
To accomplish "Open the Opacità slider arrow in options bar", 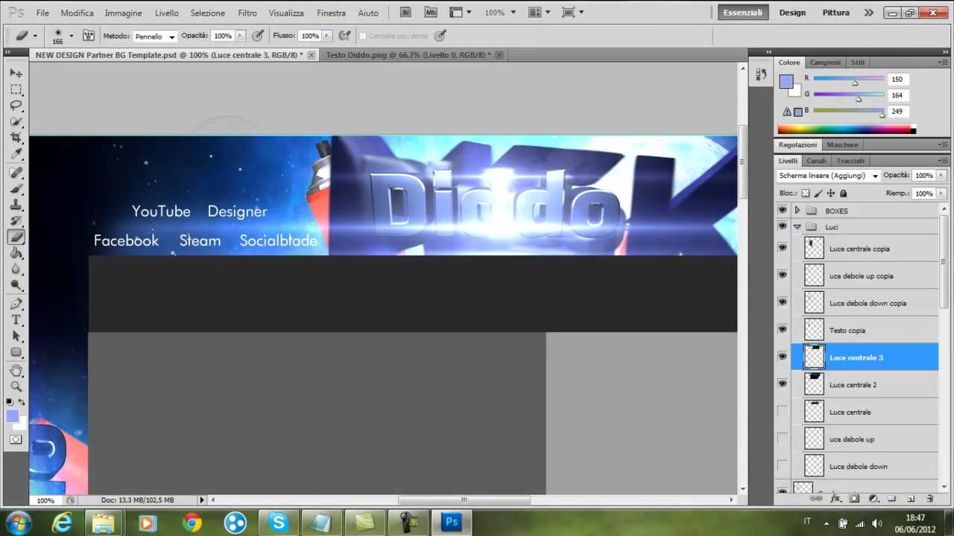I will (x=239, y=36).
